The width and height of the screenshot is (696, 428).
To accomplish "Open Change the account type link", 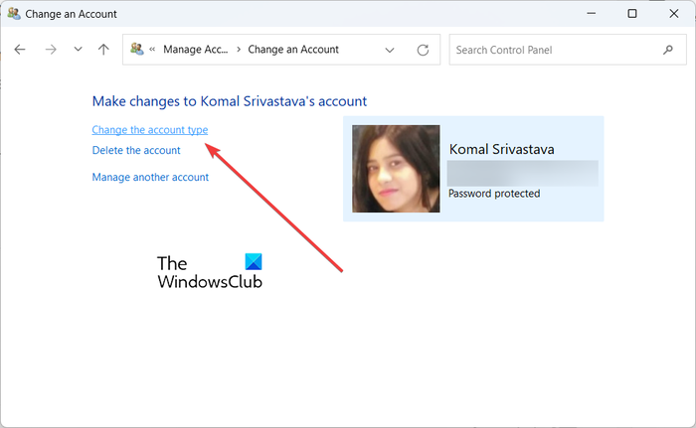I will tap(149, 130).
